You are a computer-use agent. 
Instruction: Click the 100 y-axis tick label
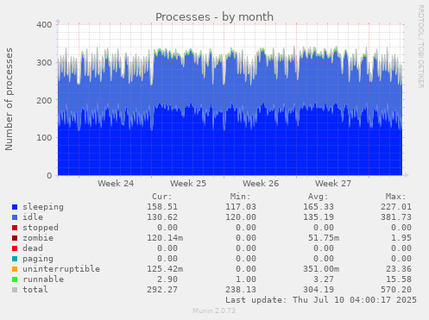(44, 138)
